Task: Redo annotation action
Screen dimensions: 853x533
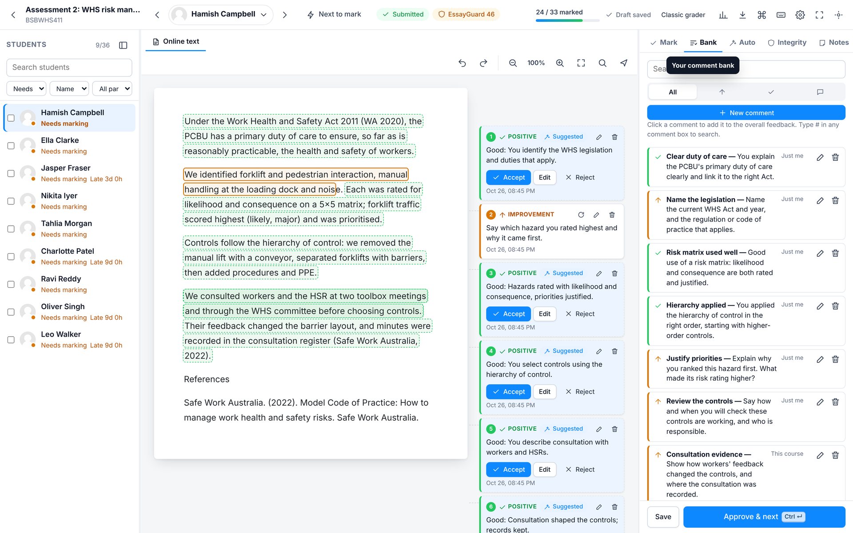Action: click(483, 63)
